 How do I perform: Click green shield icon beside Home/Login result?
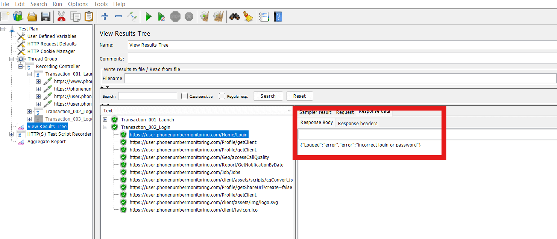(x=123, y=135)
